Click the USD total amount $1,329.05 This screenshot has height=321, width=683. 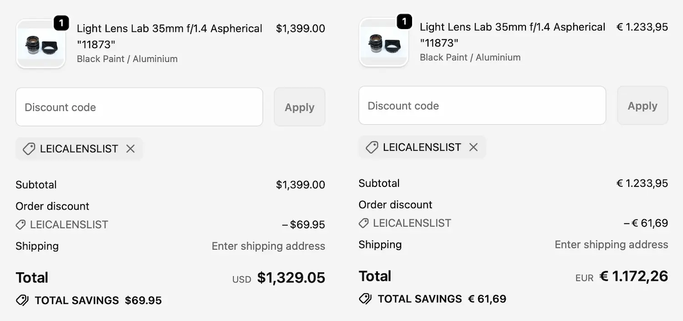pyautogui.click(x=291, y=277)
